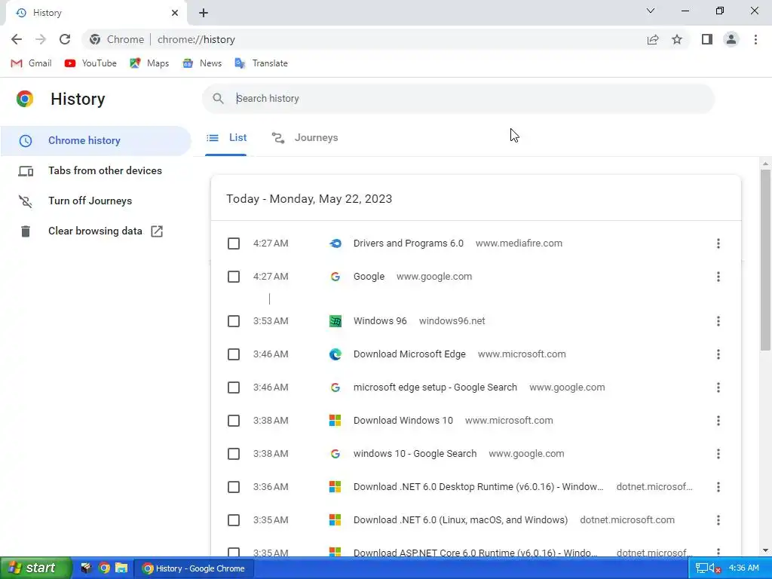This screenshot has width=772, height=579.
Task: Click the muted volume tray icon
Action: [x=715, y=568]
